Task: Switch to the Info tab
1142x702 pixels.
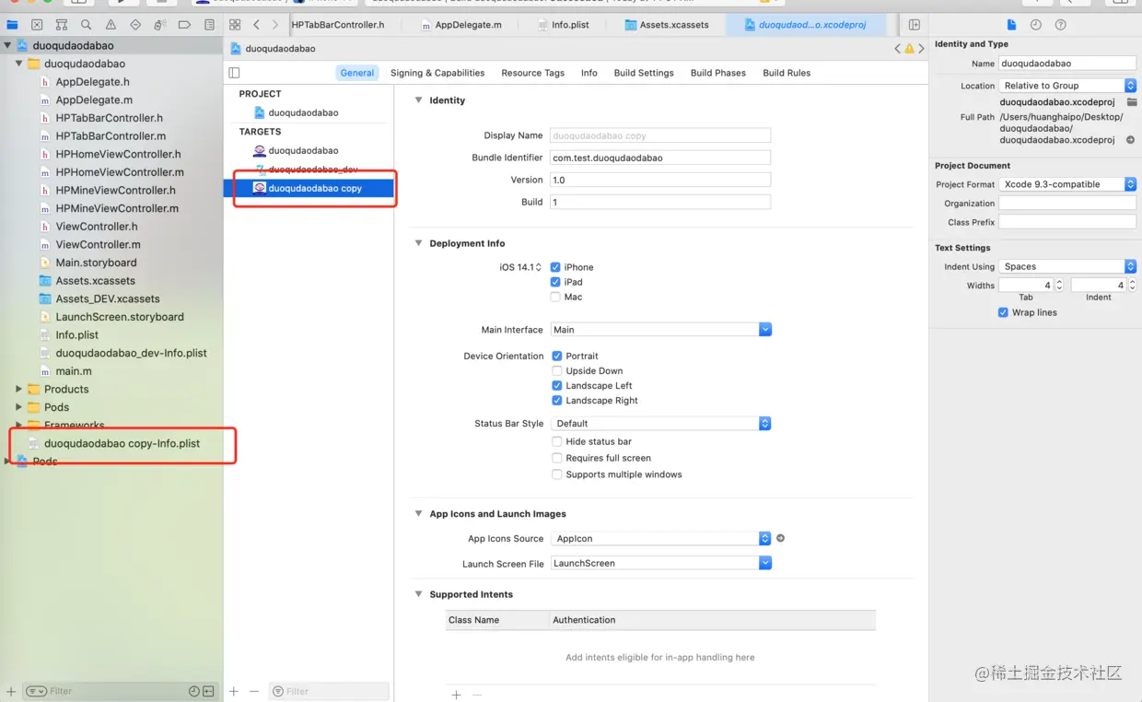Action: coord(589,73)
